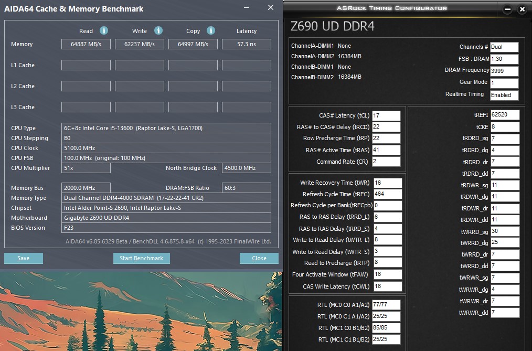Click the DRAM:FSB Ratio value 60:3

[x=246, y=188]
